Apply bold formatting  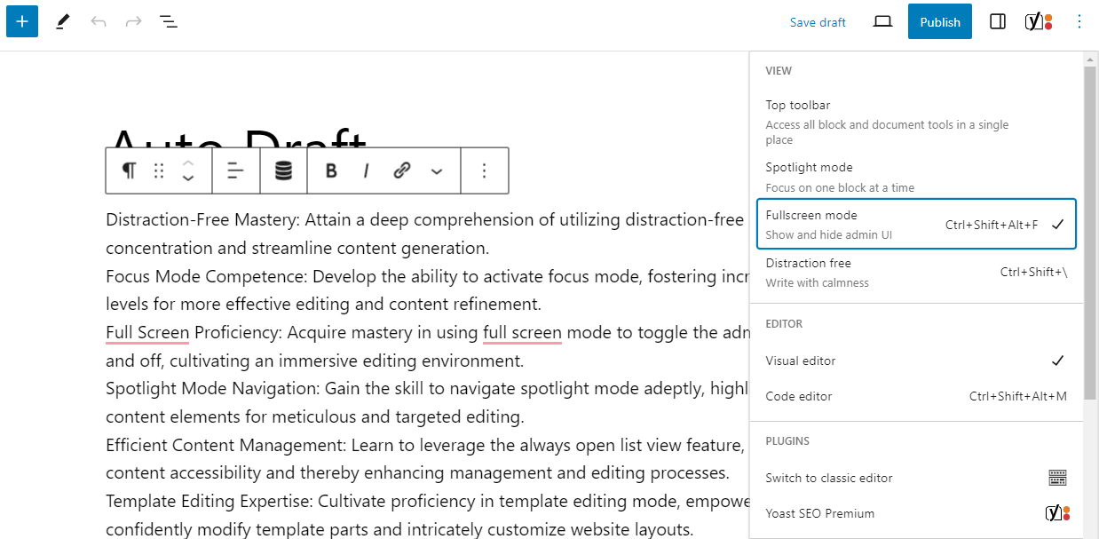331,170
